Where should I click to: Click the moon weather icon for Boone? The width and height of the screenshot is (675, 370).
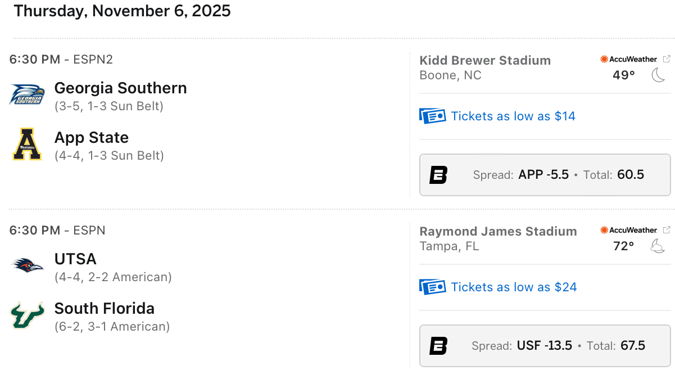pyautogui.click(x=658, y=75)
